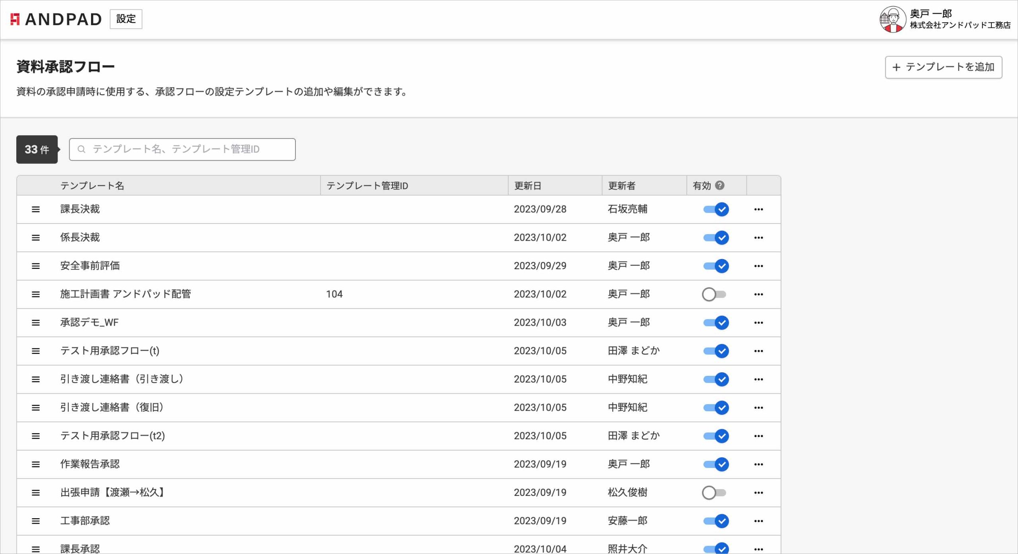Open 施工計画書 アンドパッド配管 template
This screenshot has width=1018, height=554.
tap(126, 294)
